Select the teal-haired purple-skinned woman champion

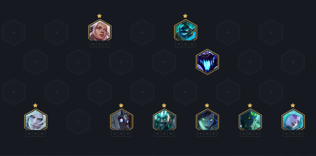pos(293,120)
